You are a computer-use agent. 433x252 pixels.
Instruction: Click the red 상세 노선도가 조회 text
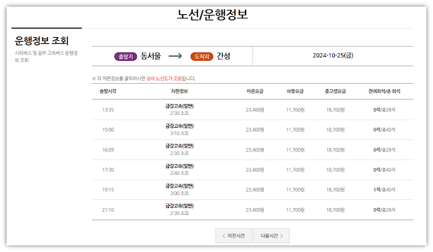tap(164, 78)
